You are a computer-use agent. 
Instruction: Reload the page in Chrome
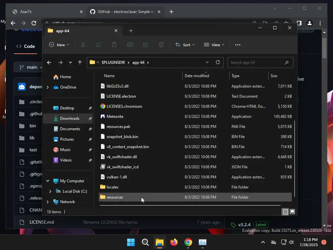click(x=34, y=23)
